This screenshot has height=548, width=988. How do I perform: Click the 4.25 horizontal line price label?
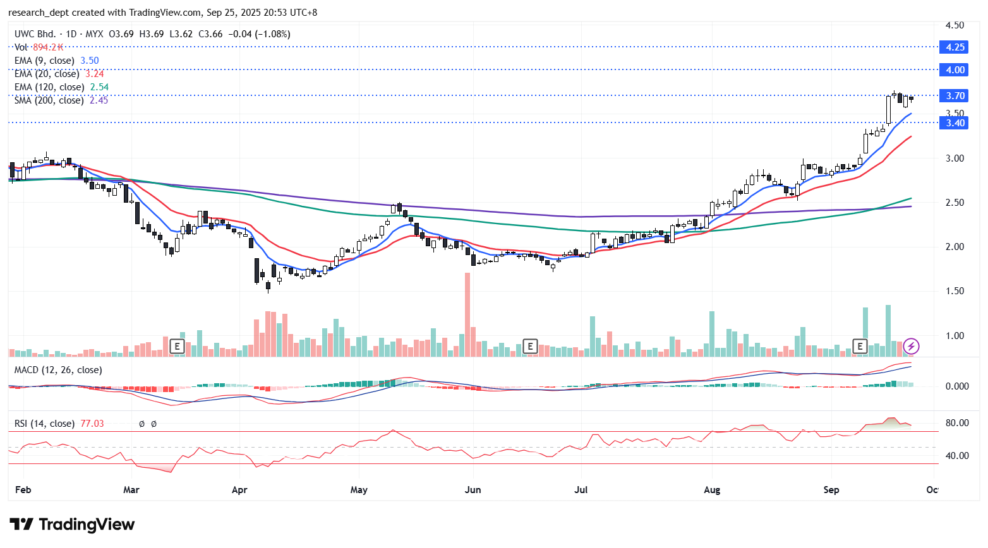point(955,47)
